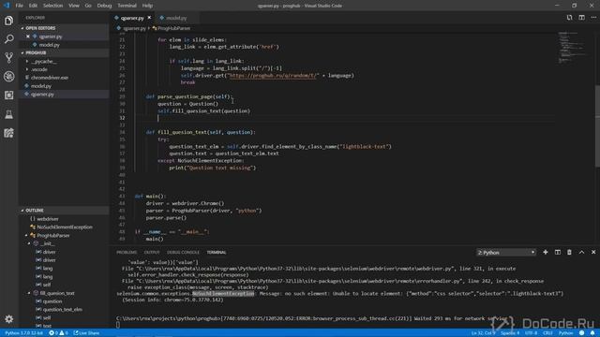The image size is (600, 337).
Task: Open the Manage gear settings
Action: [8, 318]
